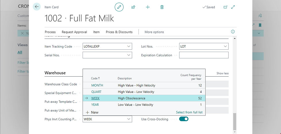Go back using the arrow button
The image size is (281, 134).
pos(37,7)
